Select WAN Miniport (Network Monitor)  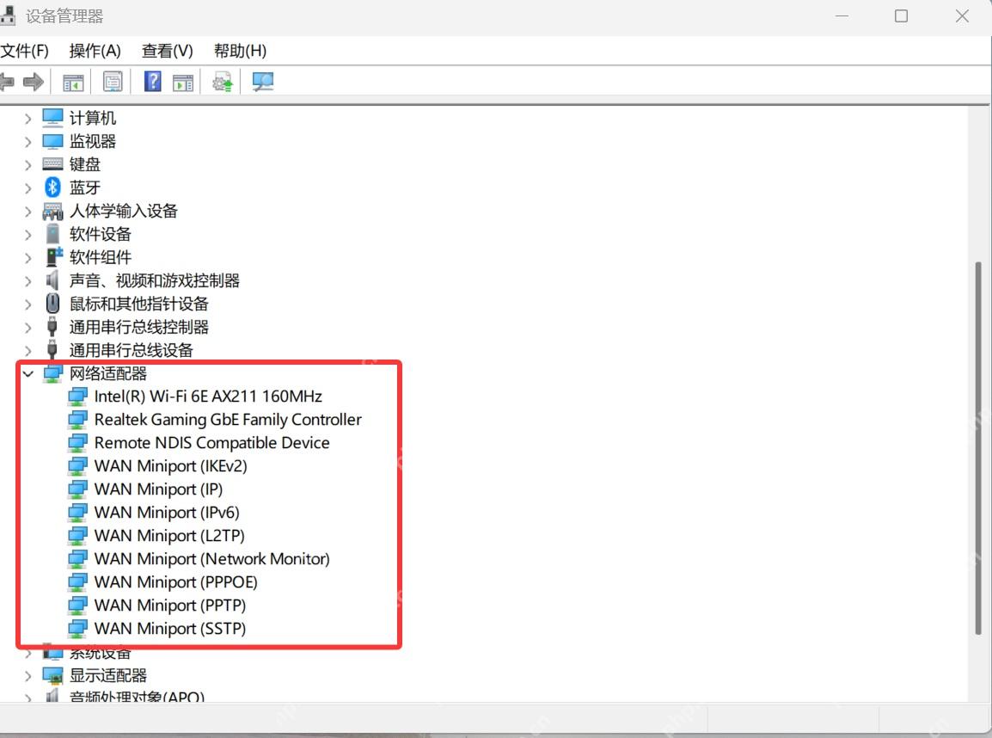tap(212, 559)
